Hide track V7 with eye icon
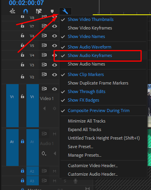The height and width of the screenshot is (190, 151). tap(55, 26)
